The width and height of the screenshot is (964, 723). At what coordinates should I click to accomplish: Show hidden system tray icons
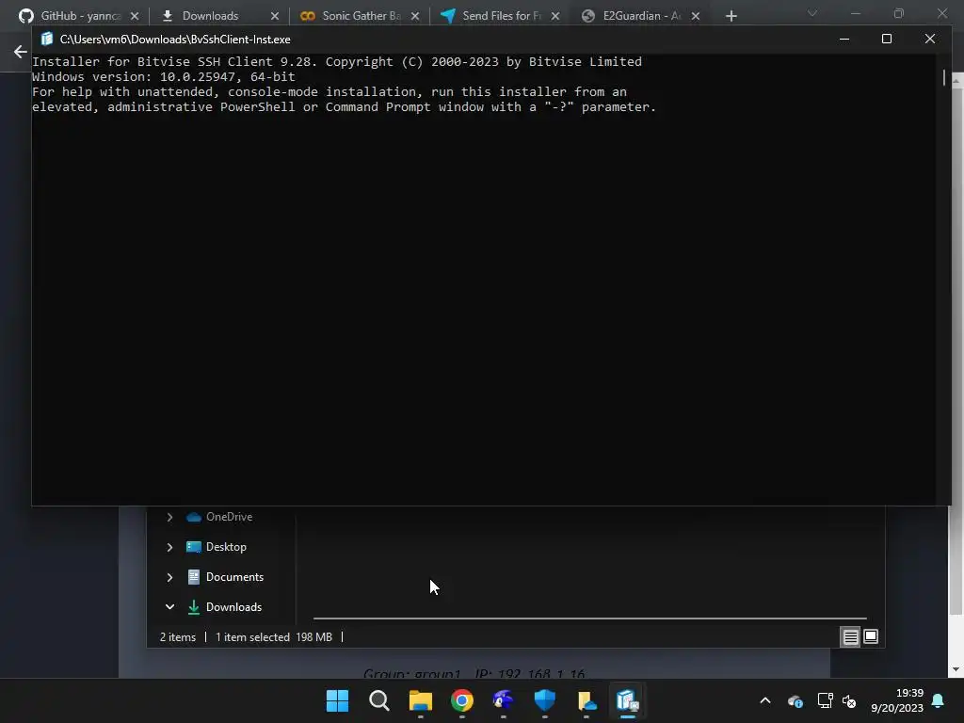click(765, 700)
